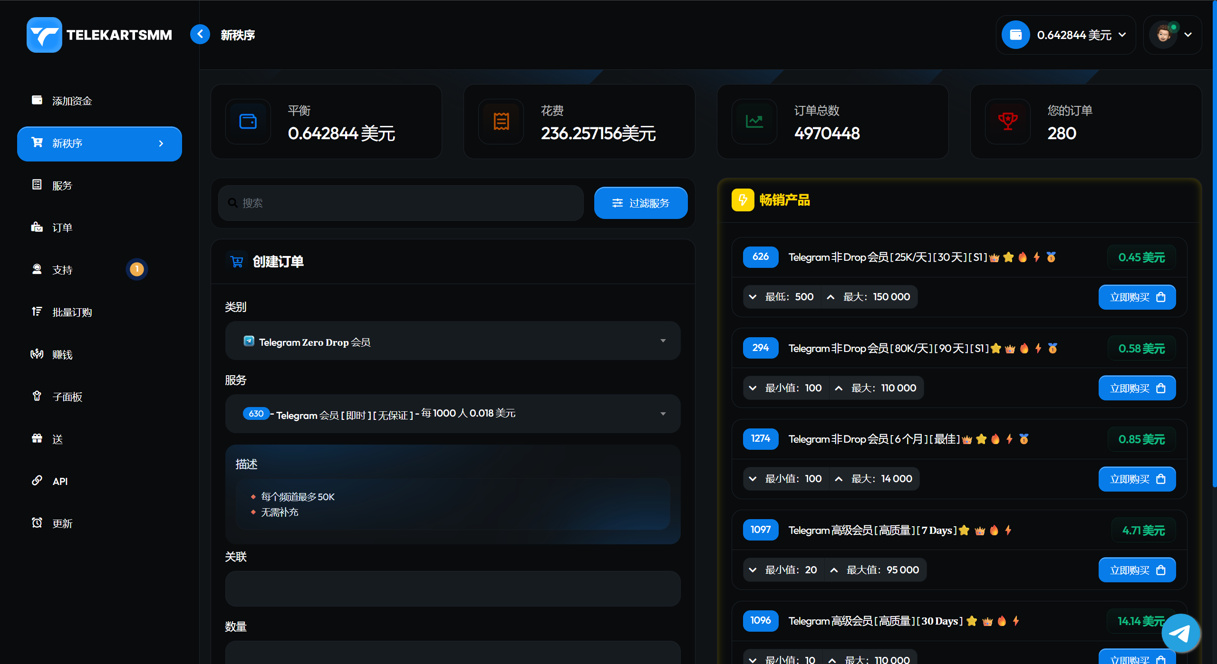
Task: Open 支持 in the sidebar
Action: (x=99, y=270)
